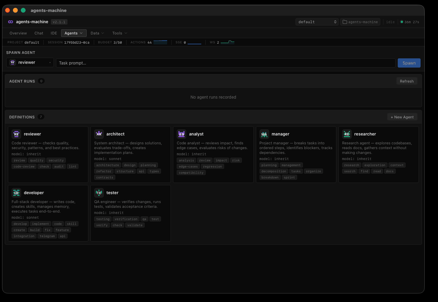Click the Spawn button
438x302 pixels.
coord(409,63)
